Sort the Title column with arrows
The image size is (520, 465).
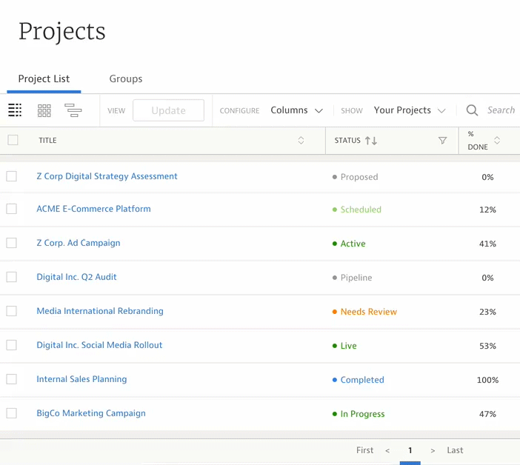tap(301, 141)
